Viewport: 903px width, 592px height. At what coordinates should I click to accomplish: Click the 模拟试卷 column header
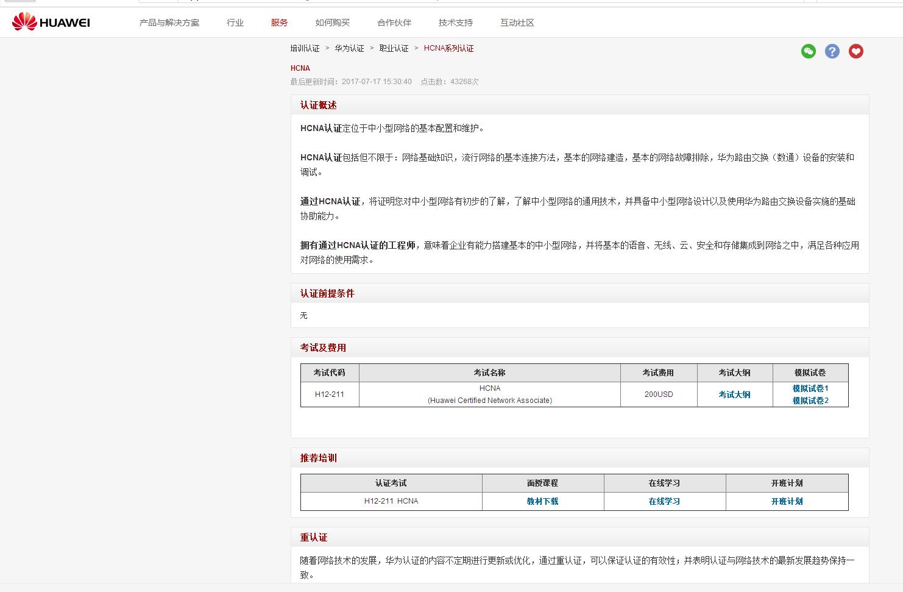tap(810, 373)
